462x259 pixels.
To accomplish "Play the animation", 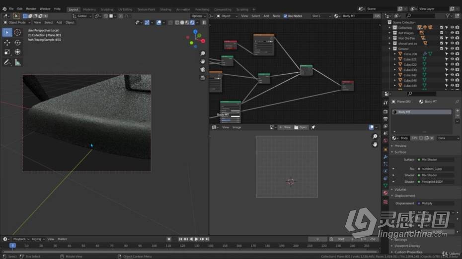I will pyautogui.click(x=197, y=239).
